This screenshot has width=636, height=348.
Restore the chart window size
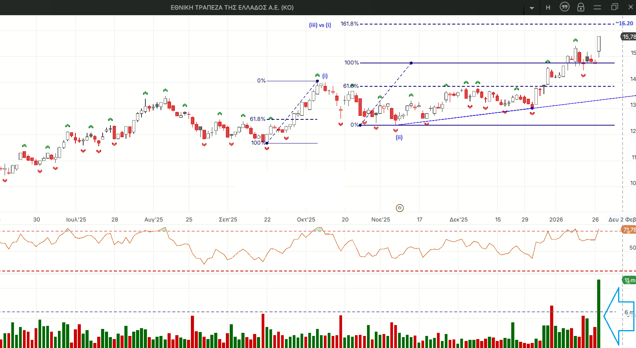click(614, 7)
